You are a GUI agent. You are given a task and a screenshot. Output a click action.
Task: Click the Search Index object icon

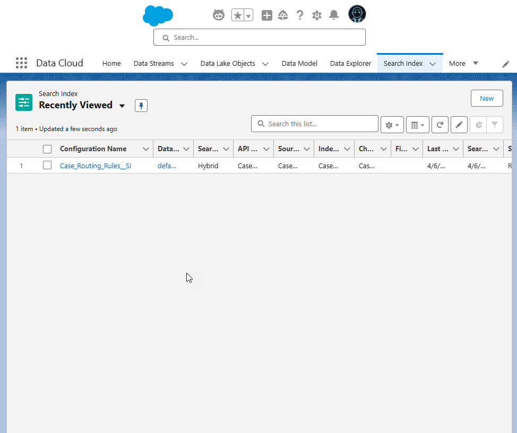(24, 102)
